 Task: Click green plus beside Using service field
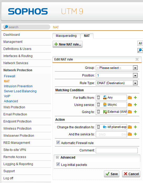click(x=135, y=105)
